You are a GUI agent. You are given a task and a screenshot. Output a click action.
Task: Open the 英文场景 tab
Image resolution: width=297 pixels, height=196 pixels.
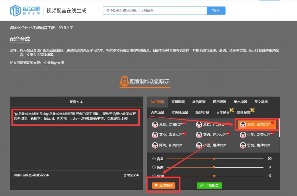261,102
